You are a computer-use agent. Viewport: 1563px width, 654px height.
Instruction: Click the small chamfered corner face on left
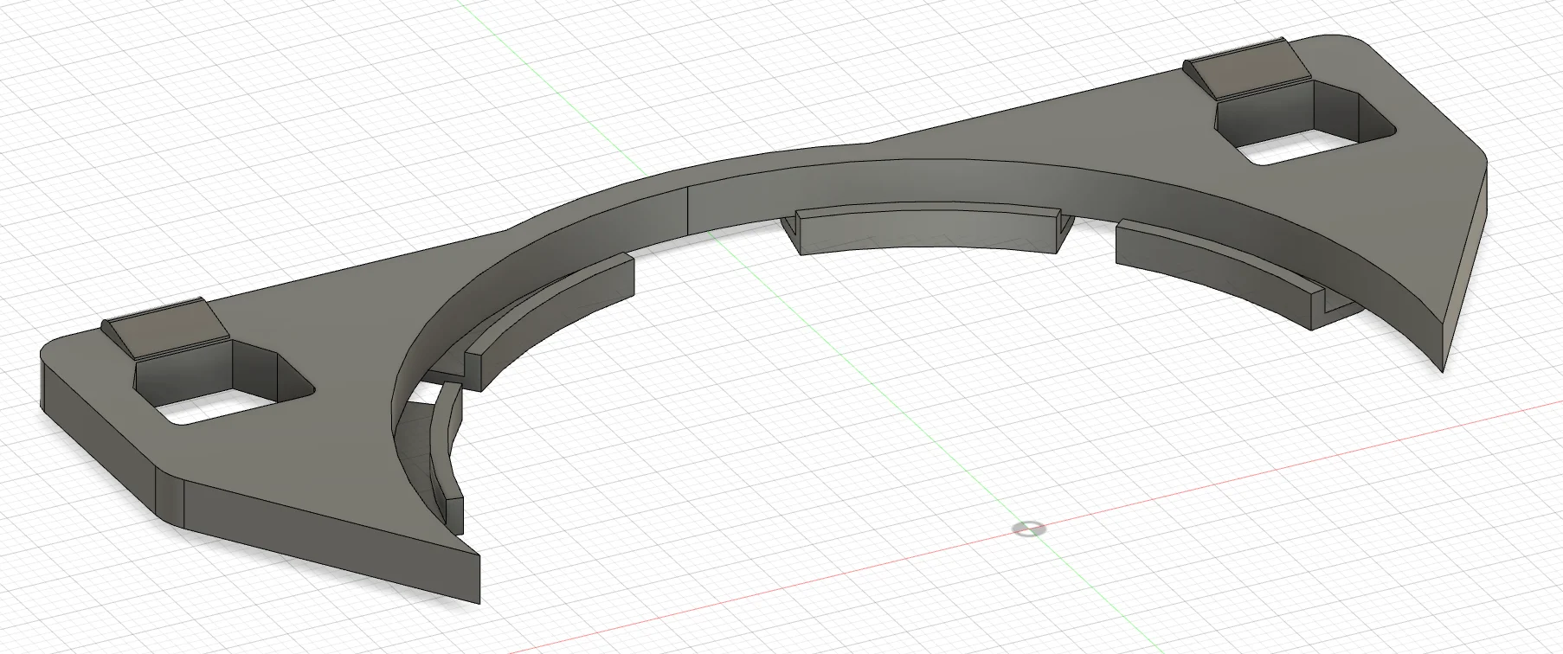pos(170,499)
